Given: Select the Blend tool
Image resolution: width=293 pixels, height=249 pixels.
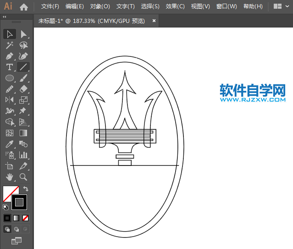Looking at the screenshot, I should pos(23,144).
